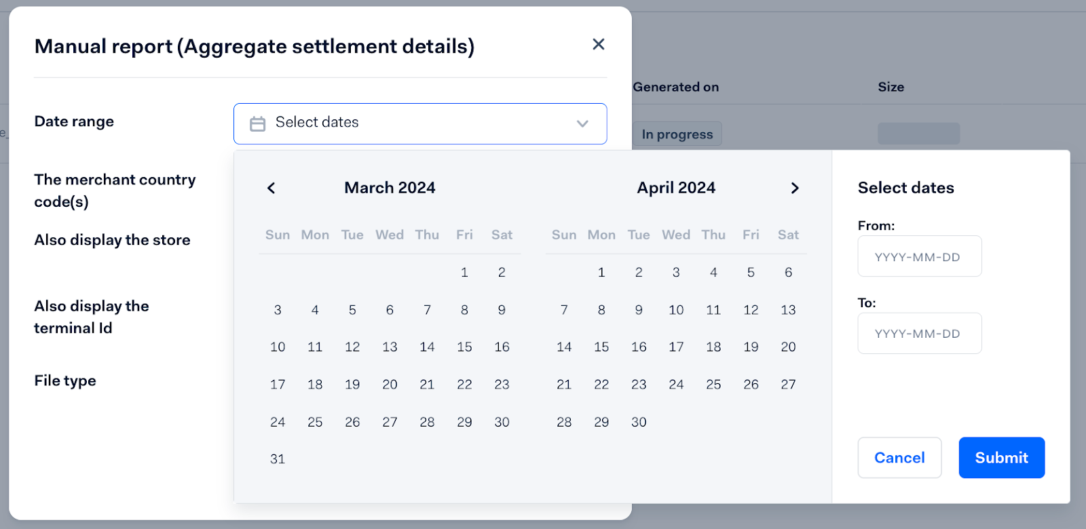Choose March 31 on the calendar

coord(278,459)
